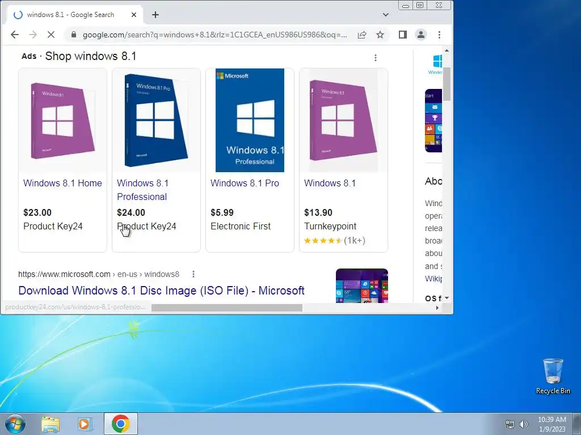
Task: Close the windows 8.1 Google Search tab
Action: tap(134, 15)
